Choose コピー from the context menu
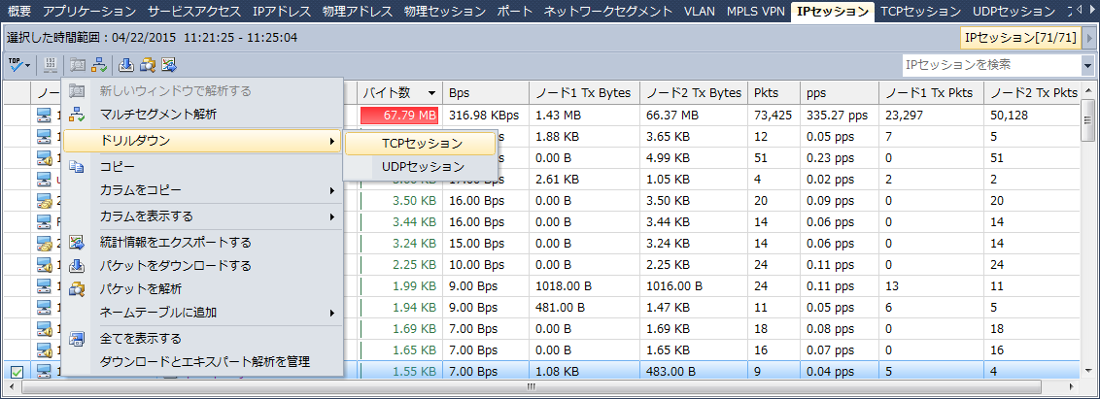 [117, 166]
